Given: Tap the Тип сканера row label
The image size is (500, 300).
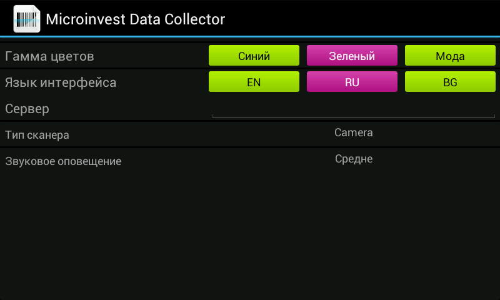Looking at the screenshot, I should coord(37,135).
